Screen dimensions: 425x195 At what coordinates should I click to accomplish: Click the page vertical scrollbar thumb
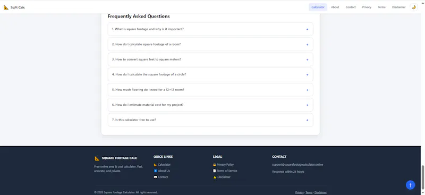coord(422,178)
